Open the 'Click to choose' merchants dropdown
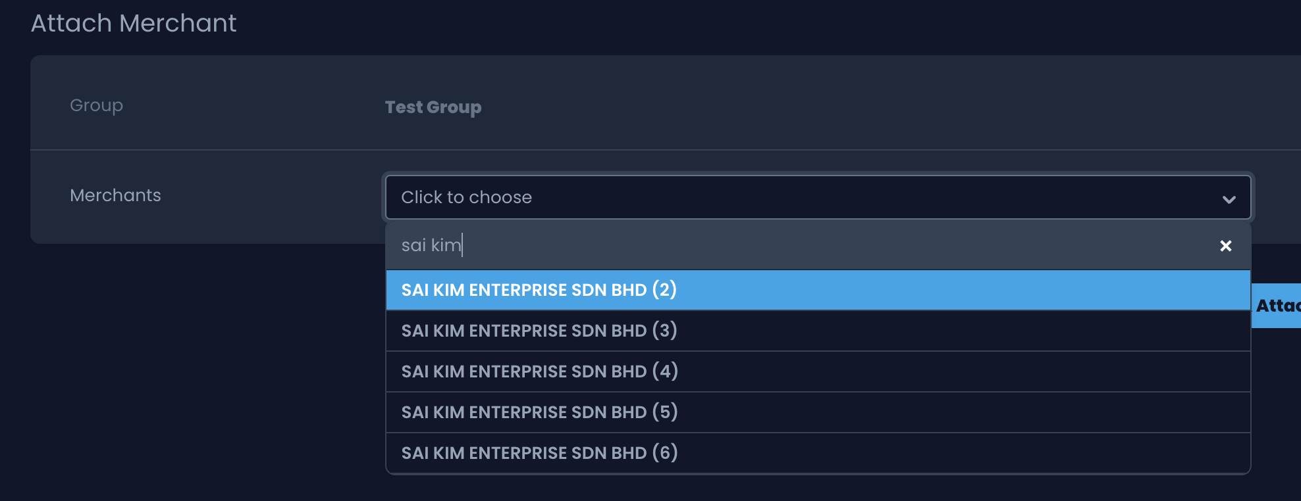 click(x=816, y=197)
